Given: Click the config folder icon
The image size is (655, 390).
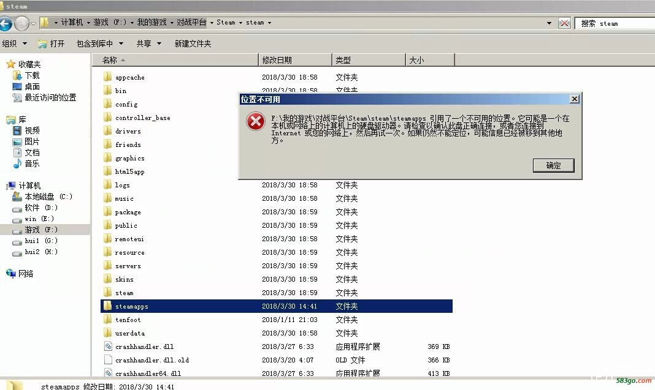Looking at the screenshot, I should 108,104.
